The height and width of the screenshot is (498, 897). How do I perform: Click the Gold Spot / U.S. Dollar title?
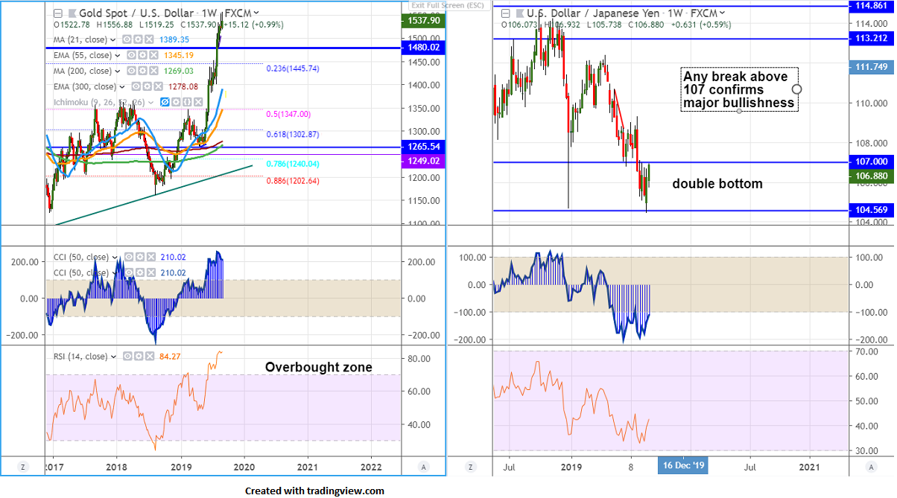click(136, 13)
